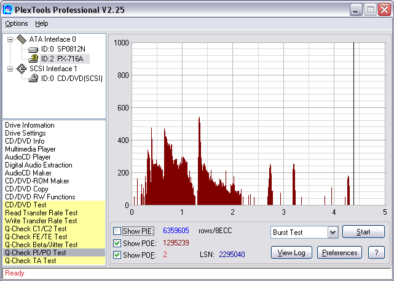The width and height of the screenshot is (394, 281).
Task: Click the SCSI Interface 1 icon
Action: click(x=22, y=69)
